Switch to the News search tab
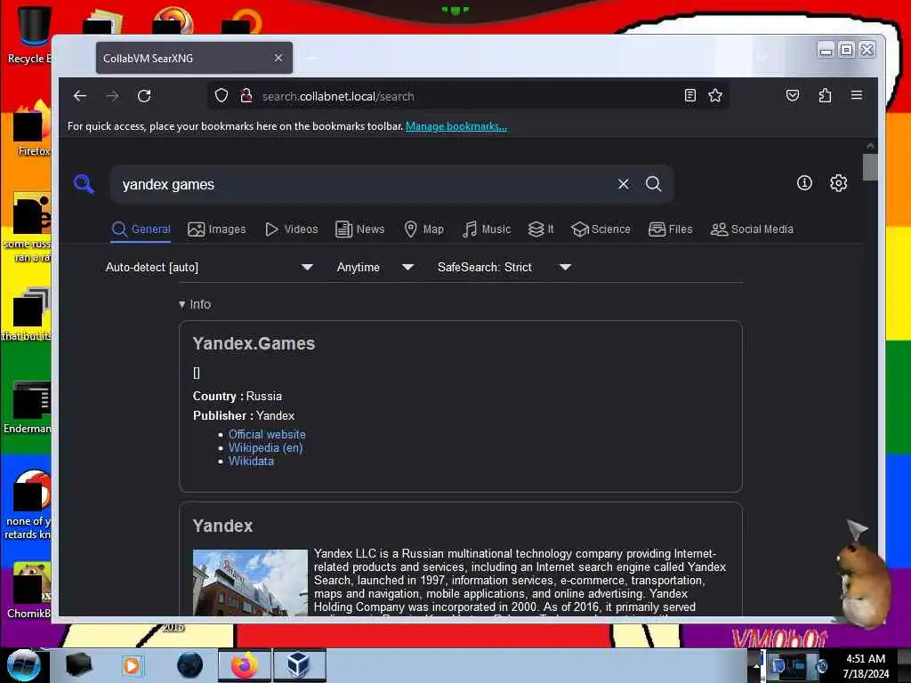The width and height of the screenshot is (911, 683). point(360,229)
